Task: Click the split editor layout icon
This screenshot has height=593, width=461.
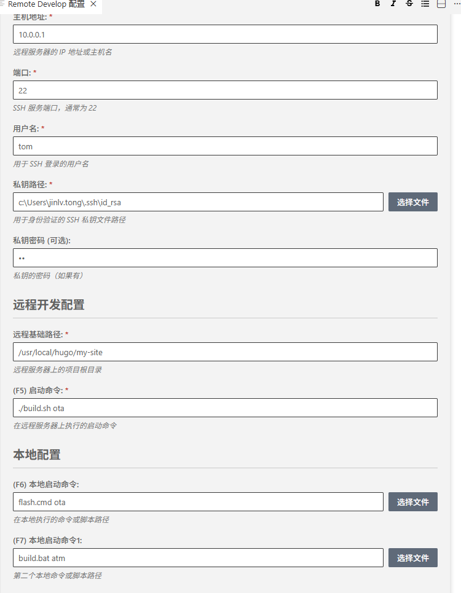Action: click(x=441, y=4)
